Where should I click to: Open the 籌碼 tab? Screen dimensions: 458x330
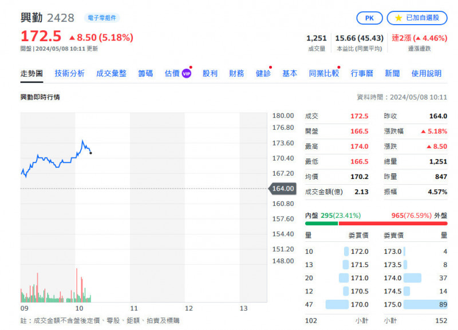tap(145, 74)
